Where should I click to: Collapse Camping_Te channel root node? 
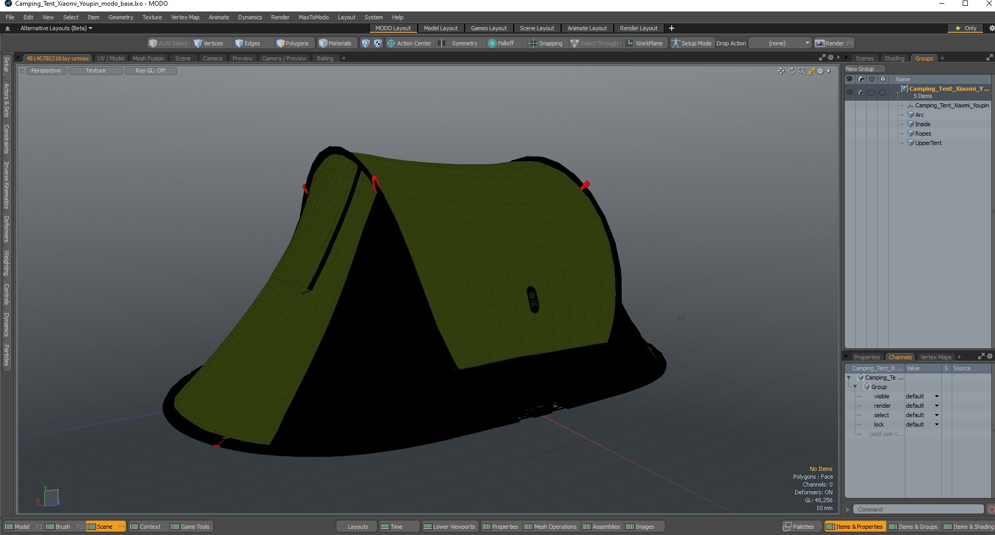(x=848, y=378)
